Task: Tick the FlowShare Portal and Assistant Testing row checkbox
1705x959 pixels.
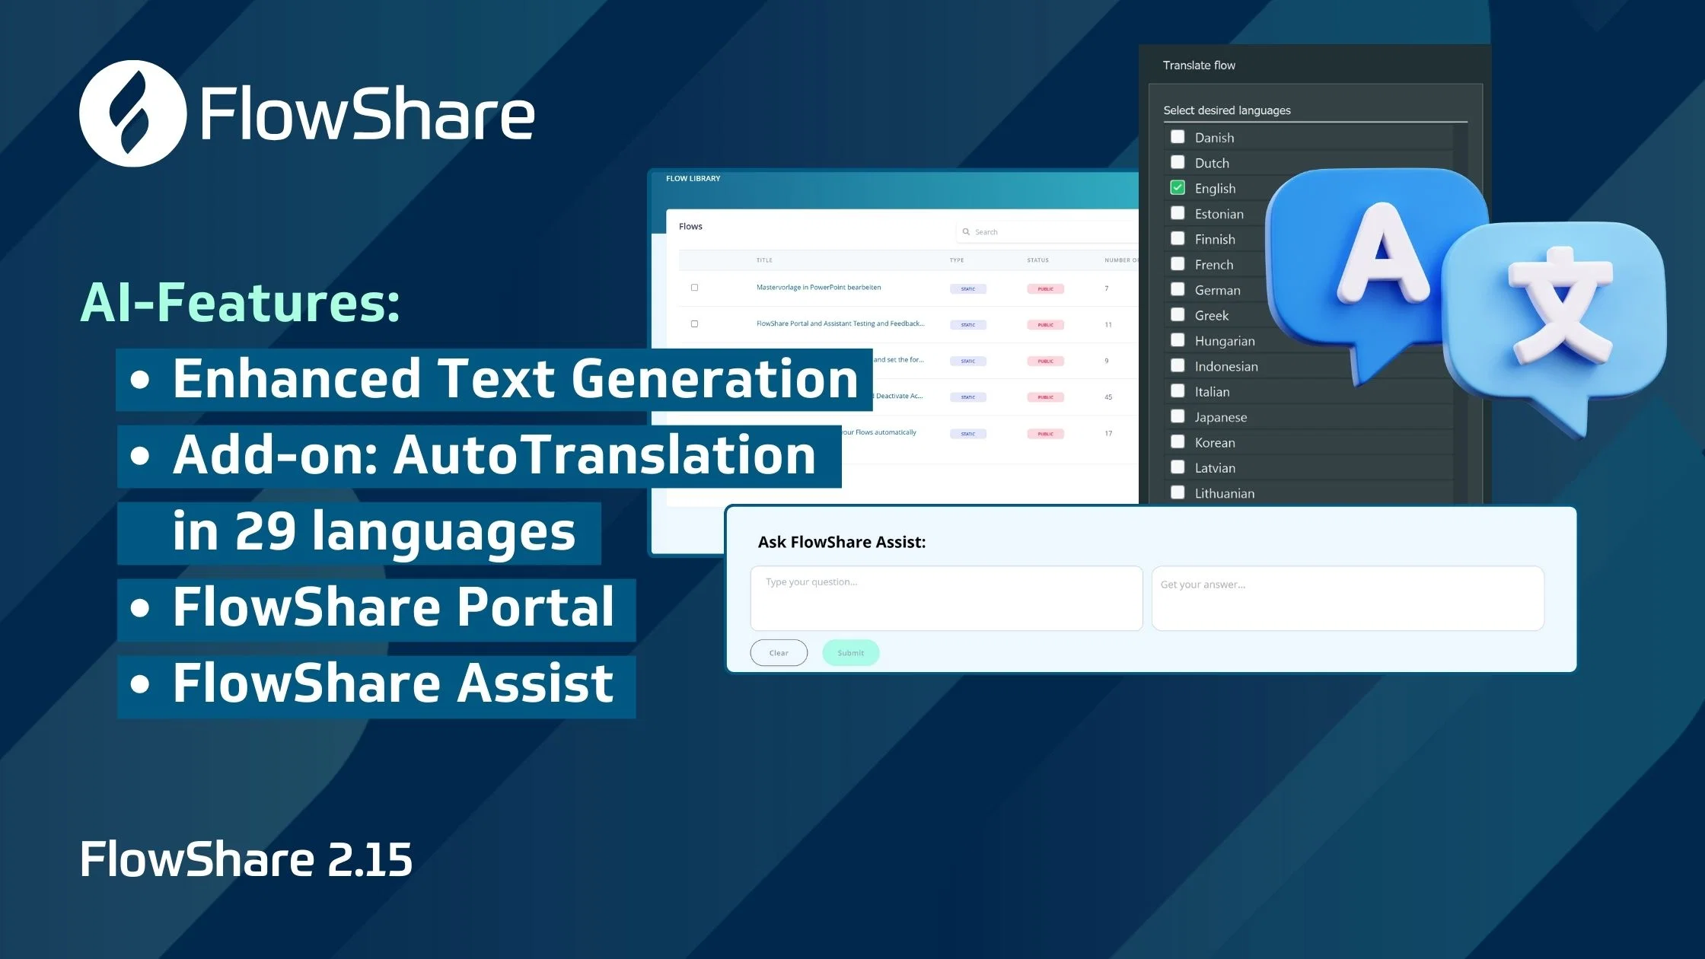Action: coord(694,324)
